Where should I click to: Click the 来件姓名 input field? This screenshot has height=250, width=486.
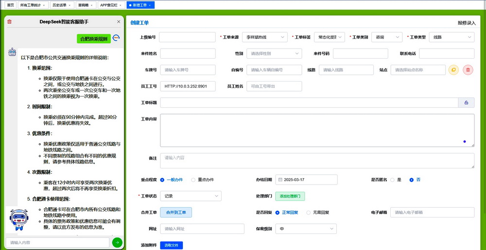188,53
